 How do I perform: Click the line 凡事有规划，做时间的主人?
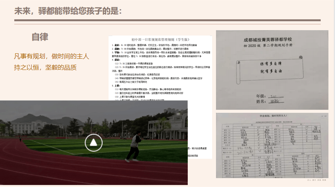(x=51, y=56)
